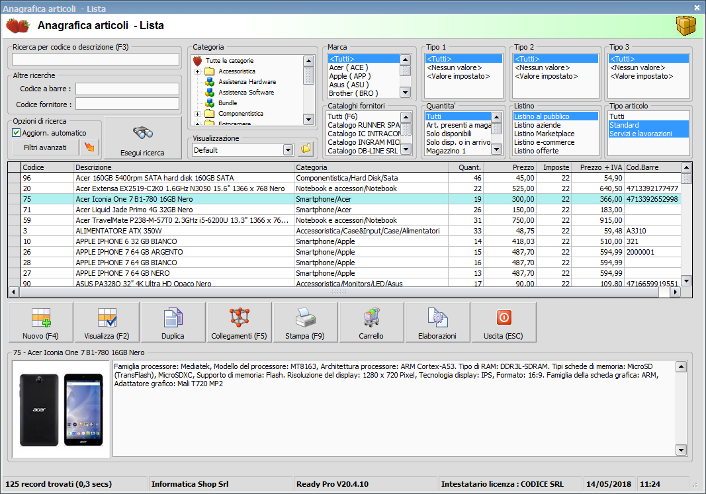Sort table by Categoria column header
Screen dimensions: 706x494
pos(371,167)
